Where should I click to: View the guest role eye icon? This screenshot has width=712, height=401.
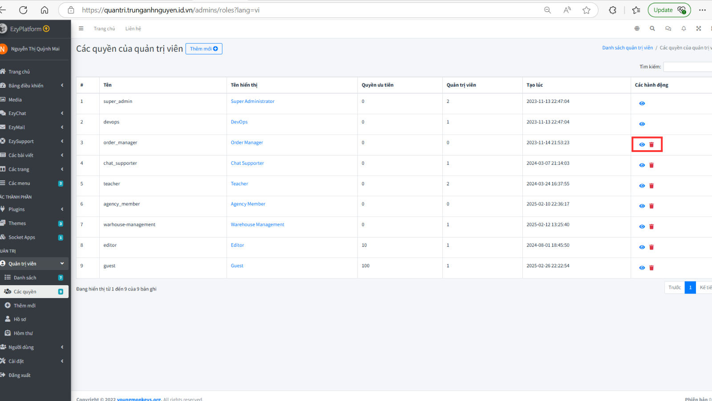(x=642, y=268)
